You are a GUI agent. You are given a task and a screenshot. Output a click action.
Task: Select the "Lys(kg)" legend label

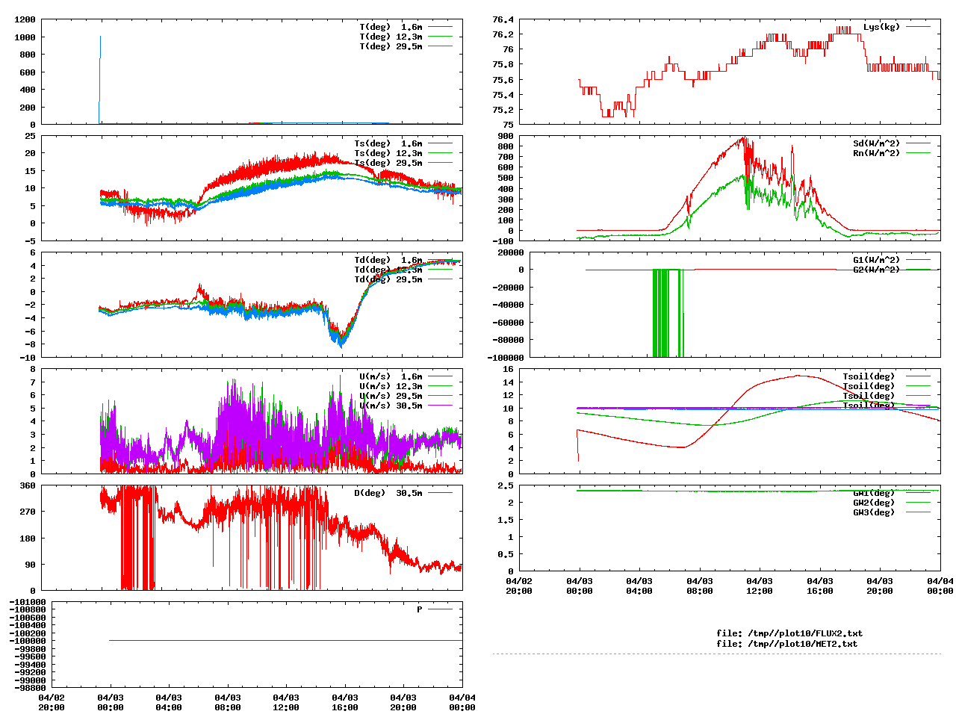tap(881, 27)
